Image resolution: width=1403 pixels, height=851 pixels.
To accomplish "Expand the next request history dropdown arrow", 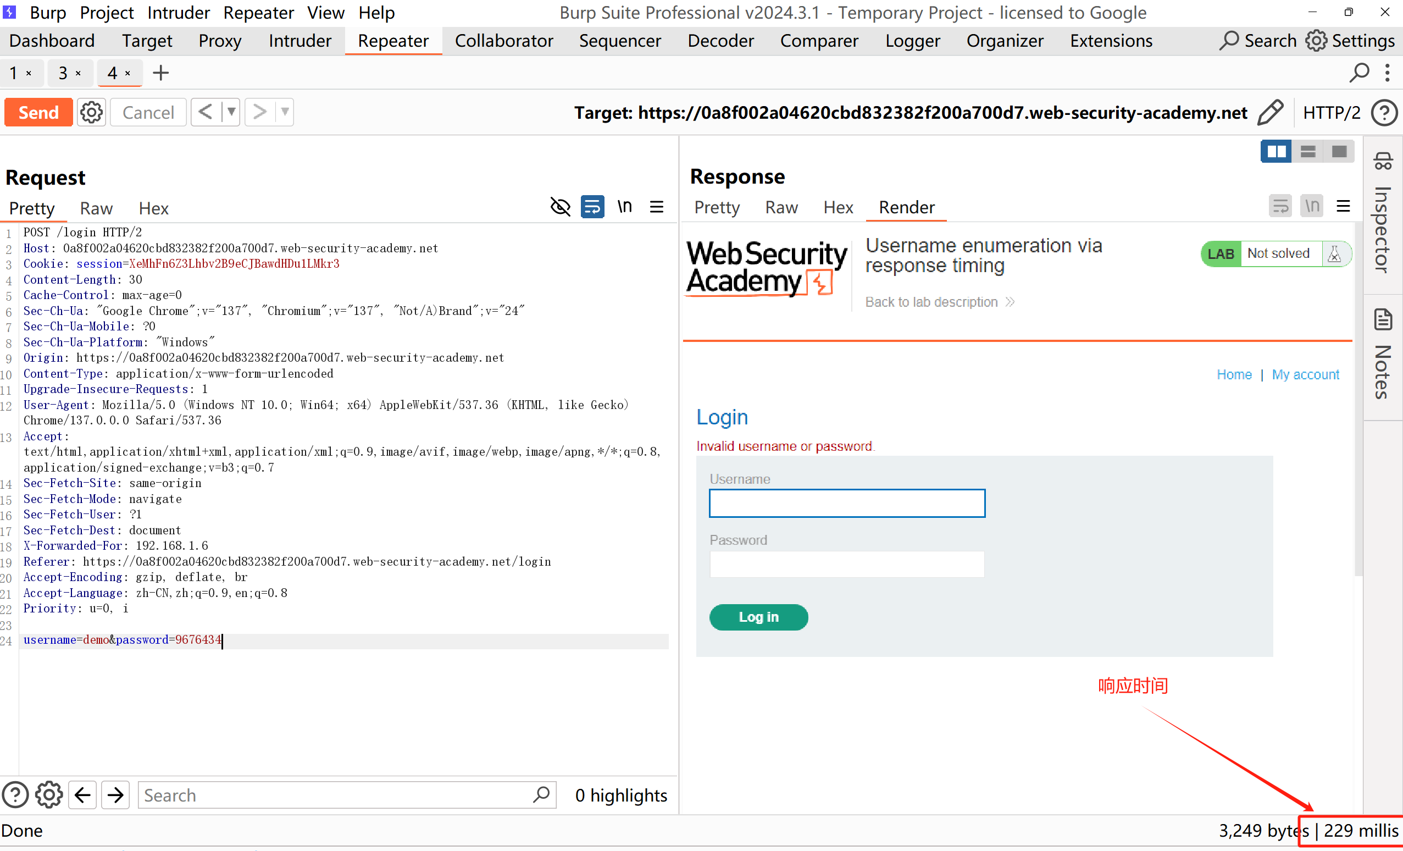I will 285,112.
